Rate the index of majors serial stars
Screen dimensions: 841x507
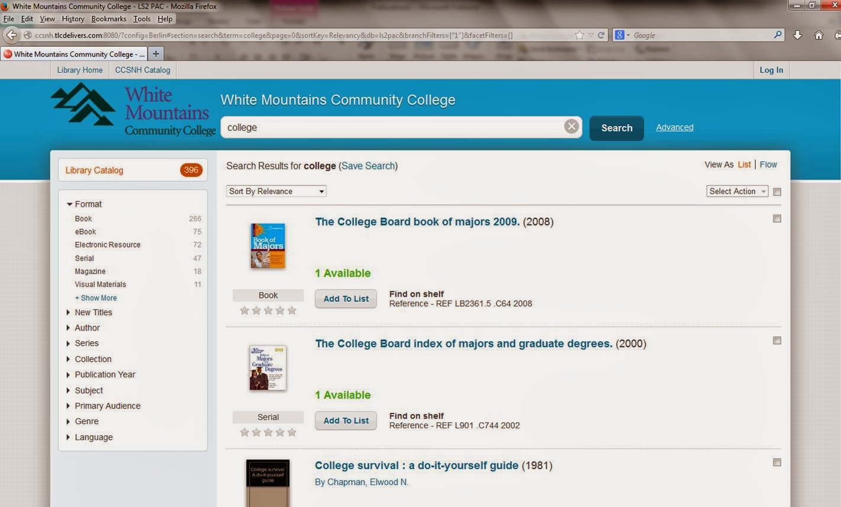(x=268, y=432)
